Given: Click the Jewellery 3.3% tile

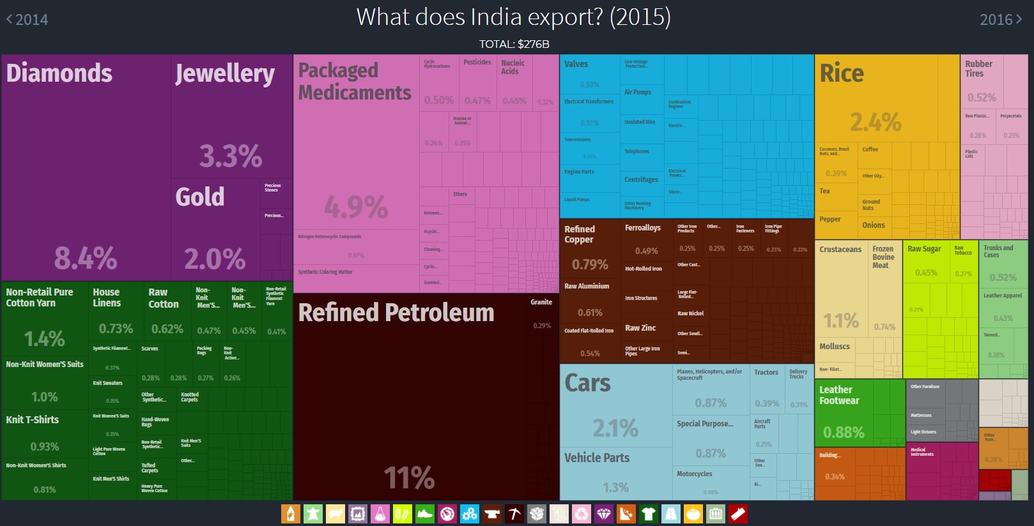Looking at the screenshot, I should click(231, 116).
